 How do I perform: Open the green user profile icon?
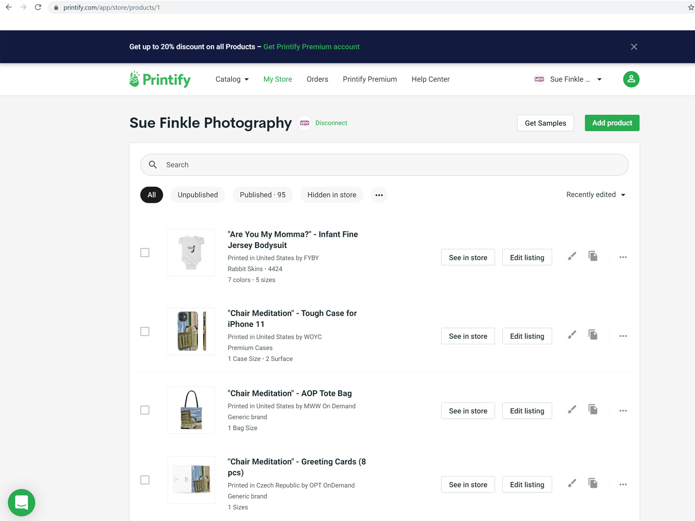(x=631, y=79)
